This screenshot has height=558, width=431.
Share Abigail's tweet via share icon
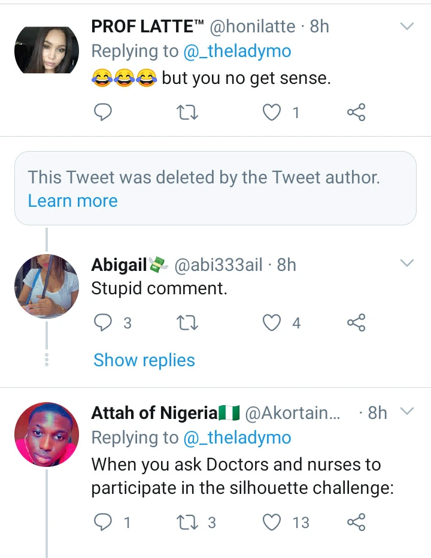(356, 323)
